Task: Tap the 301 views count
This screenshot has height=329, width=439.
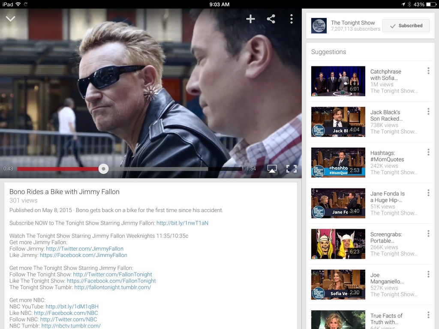Action: pyautogui.click(x=23, y=200)
